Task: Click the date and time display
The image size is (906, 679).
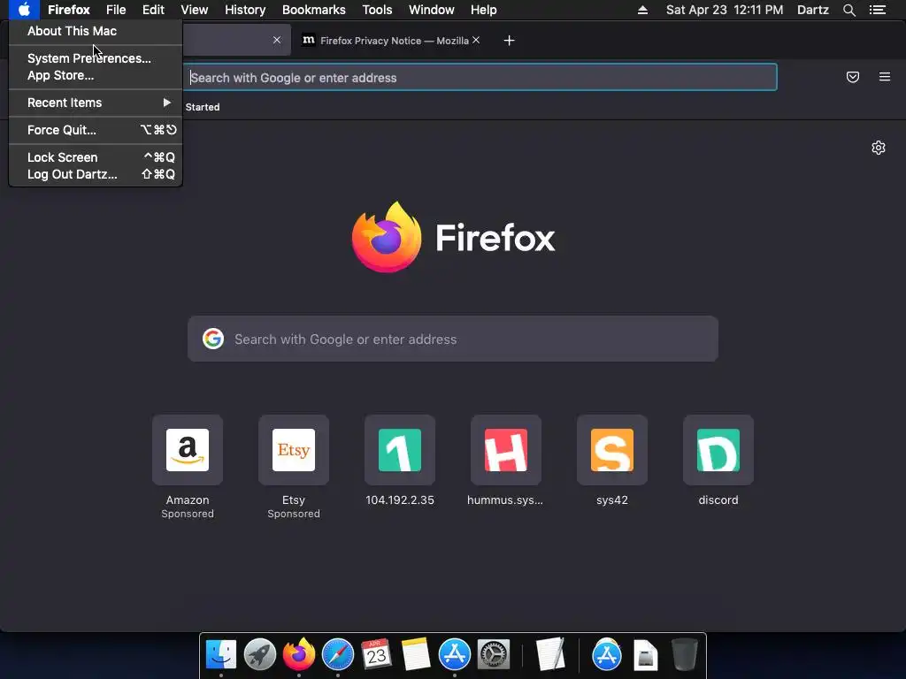Action: [x=725, y=10]
